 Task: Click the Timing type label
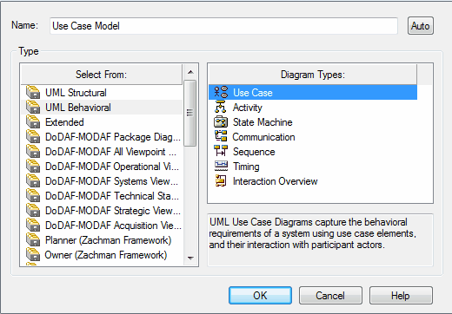pyautogui.click(x=246, y=167)
